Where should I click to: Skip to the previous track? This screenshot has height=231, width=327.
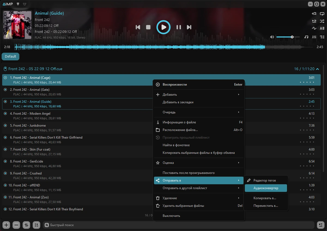point(138,27)
